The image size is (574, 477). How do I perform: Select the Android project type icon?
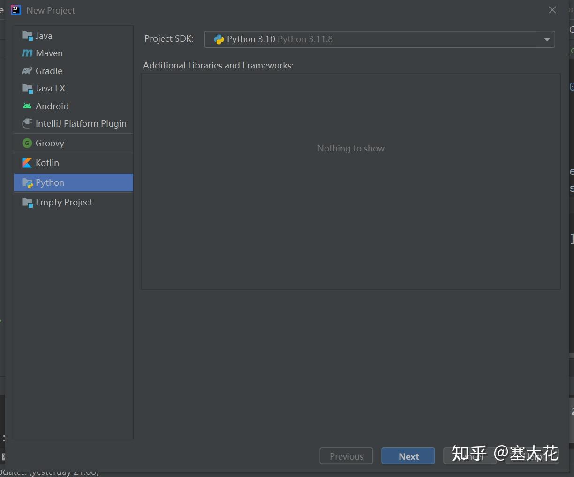coord(27,106)
